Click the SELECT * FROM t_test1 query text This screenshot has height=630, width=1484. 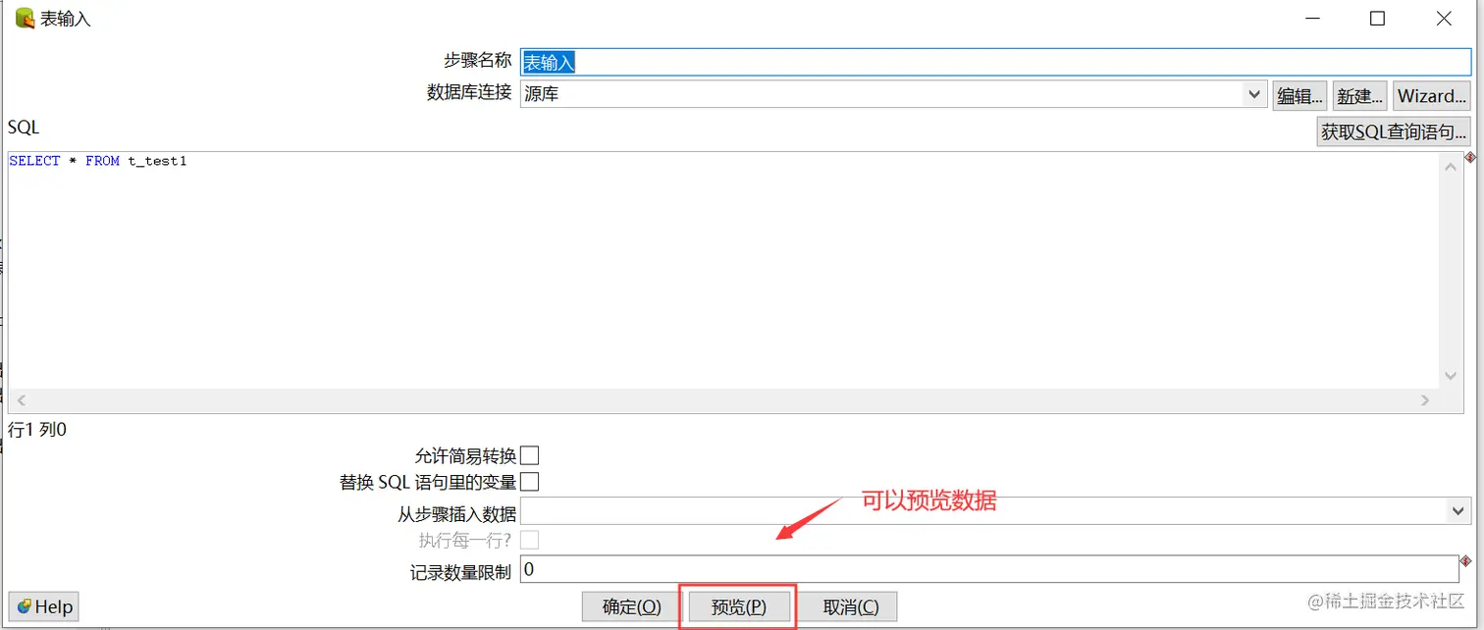coord(98,161)
